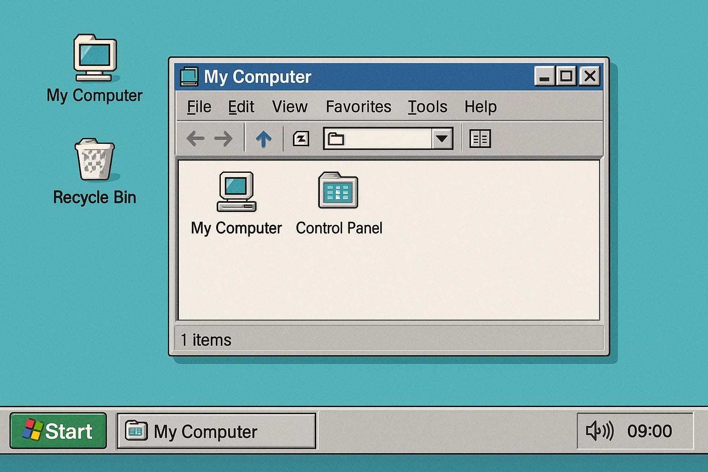Open the File menu

199,107
